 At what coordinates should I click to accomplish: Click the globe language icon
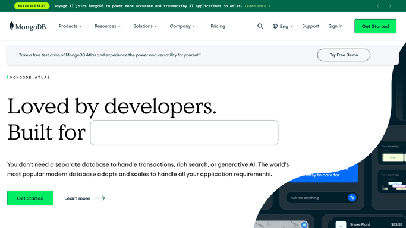(275, 26)
